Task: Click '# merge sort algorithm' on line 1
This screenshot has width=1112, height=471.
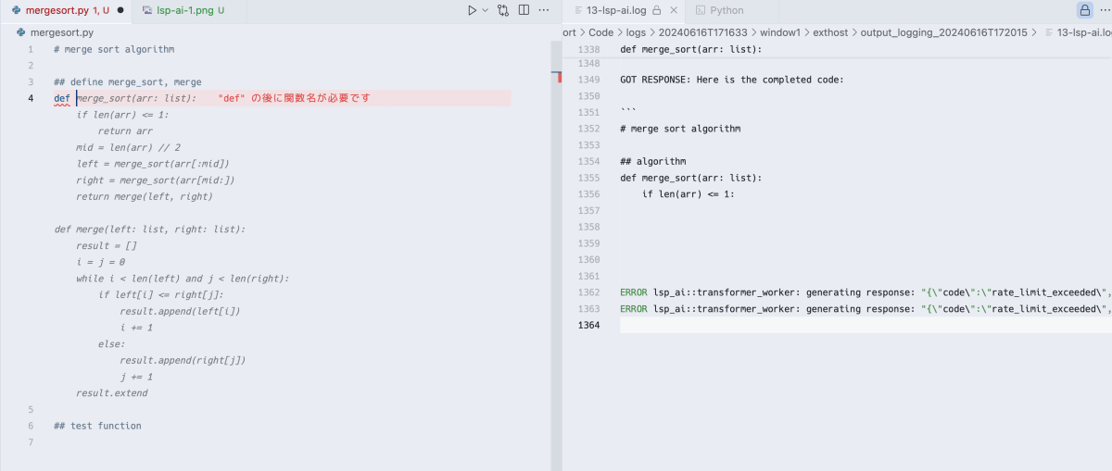Action: pos(114,49)
